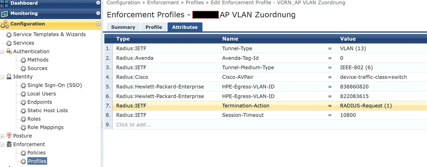Screen dimensions: 427x167
Task: Click the Identity person icon
Action: point(9,77)
